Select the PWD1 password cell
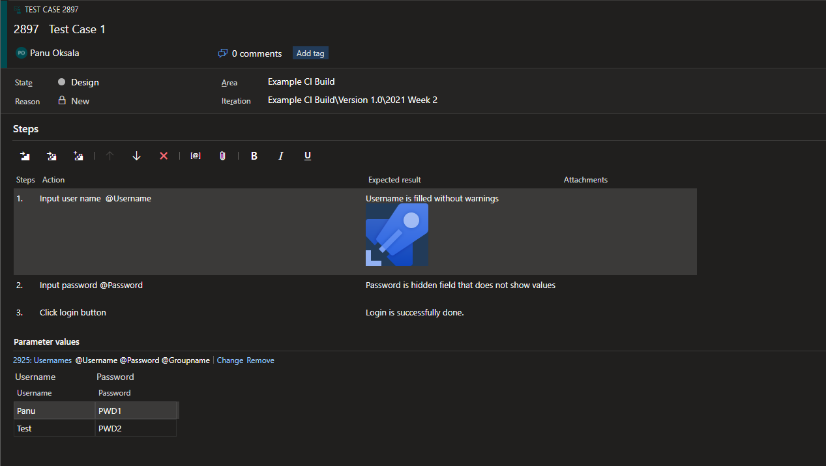Viewport: 826px width, 466px height. 136,411
